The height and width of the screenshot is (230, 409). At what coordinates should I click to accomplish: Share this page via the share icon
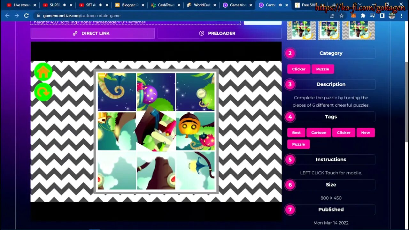332,16
